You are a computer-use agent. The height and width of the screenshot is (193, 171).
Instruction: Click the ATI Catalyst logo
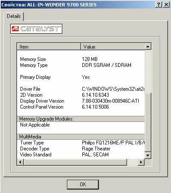(x=36, y=29)
